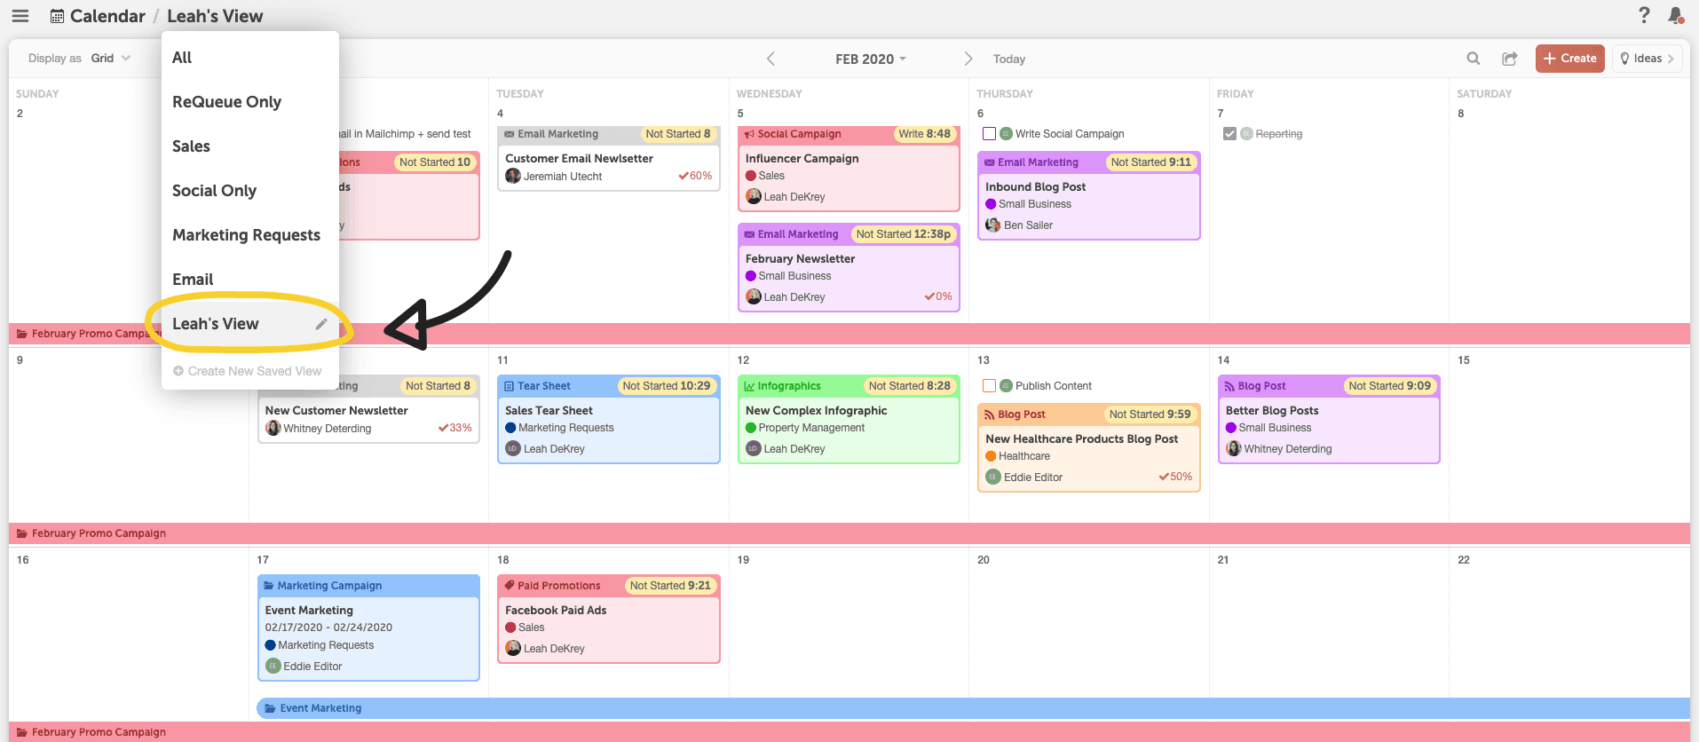Open the FEB 2020 month picker
Screen dimensions: 1699x742
870,59
